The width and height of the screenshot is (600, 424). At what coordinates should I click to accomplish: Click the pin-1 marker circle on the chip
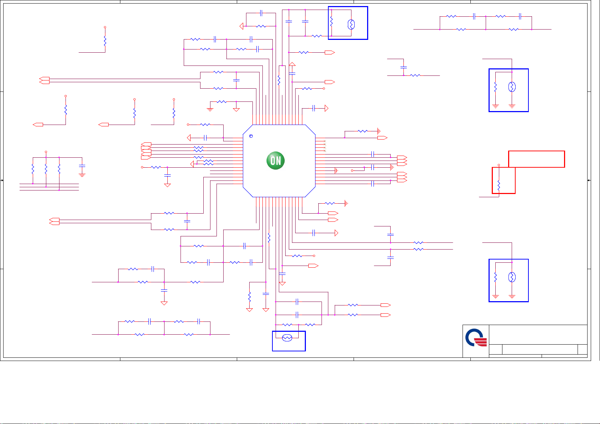point(251,136)
